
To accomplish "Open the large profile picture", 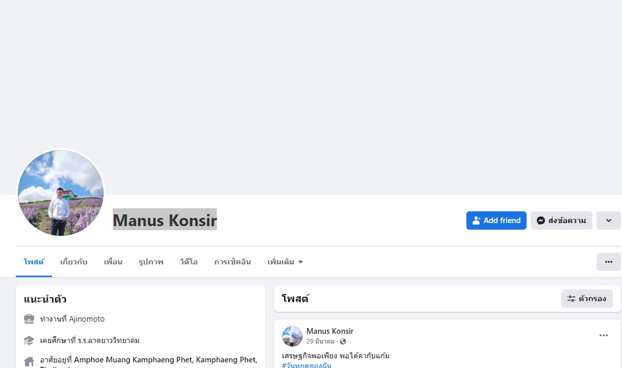I will tap(61, 193).
